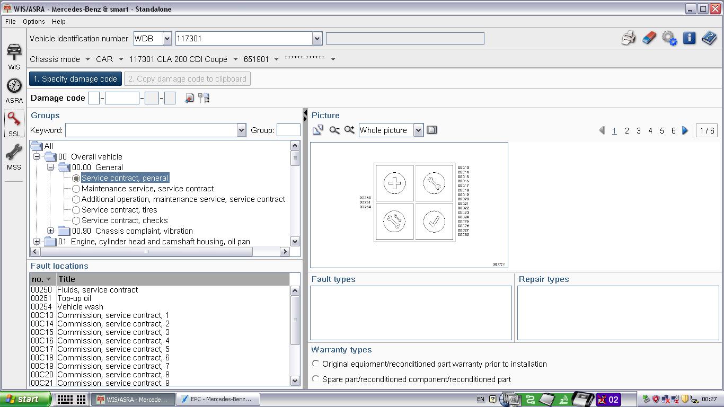Select fault location Top-up oil
Viewport: 724px width, 407px height.
[74, 298]
